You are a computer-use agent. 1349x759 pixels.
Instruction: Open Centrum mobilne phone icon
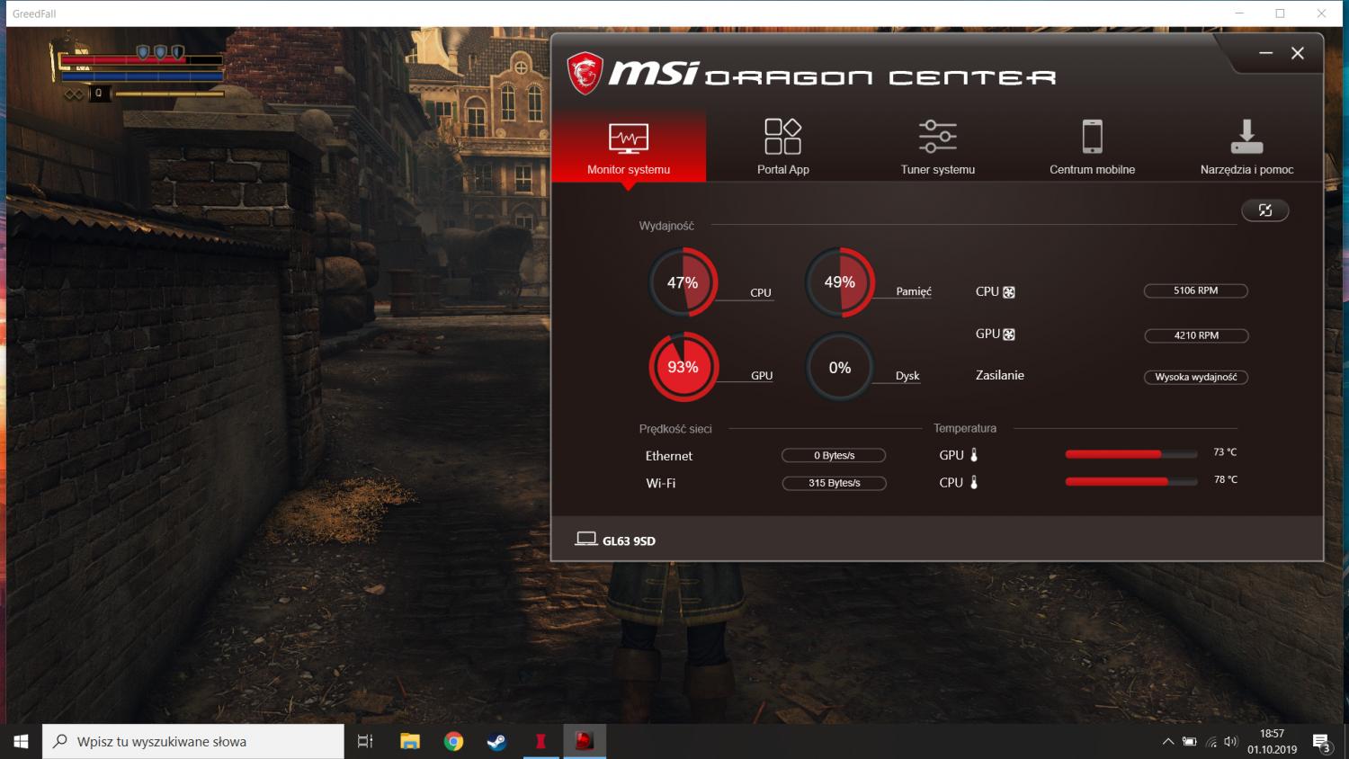click(1092, 138)
